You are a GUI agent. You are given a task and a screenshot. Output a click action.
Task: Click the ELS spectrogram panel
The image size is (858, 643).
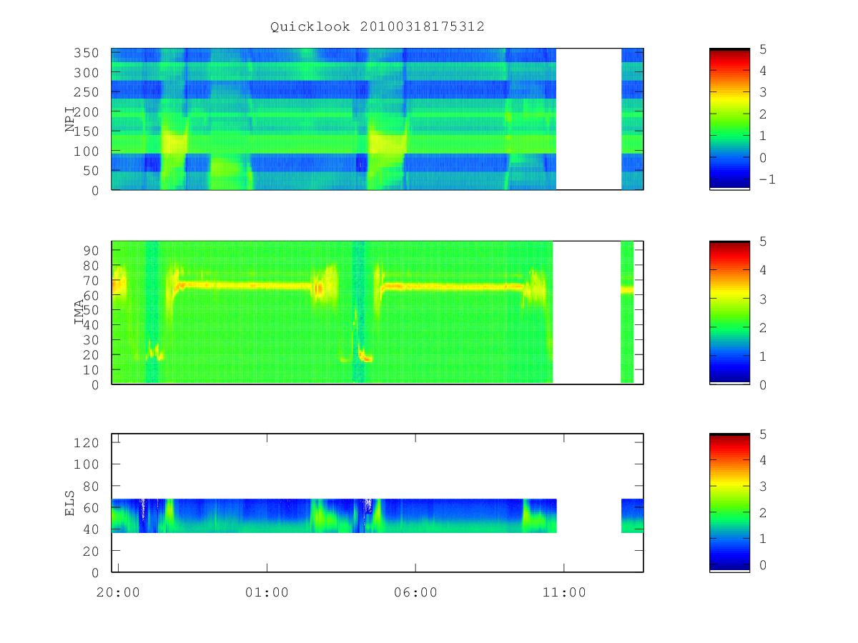378,503
